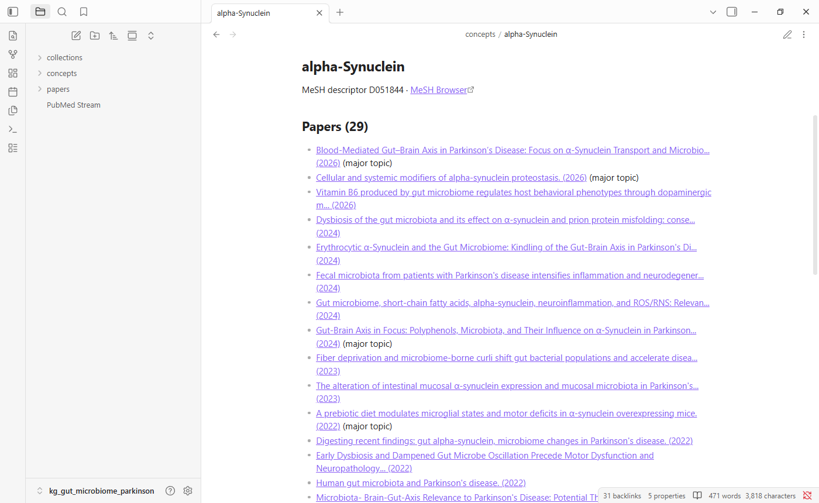Click the sync status icon in status bar
The image size is (819, 503).
tap(807, 496)
